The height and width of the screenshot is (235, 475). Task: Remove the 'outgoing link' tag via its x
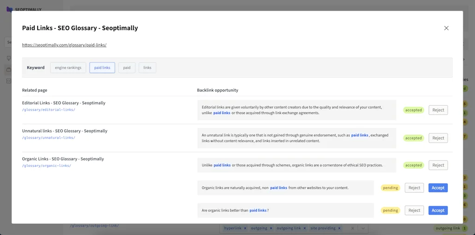pos(305,228)
